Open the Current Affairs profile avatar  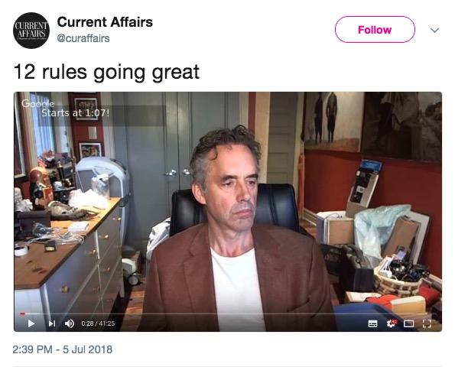point(31,30)
